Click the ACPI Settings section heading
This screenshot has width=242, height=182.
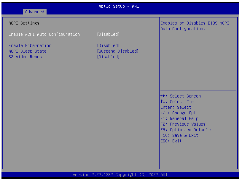tap(24, 23)
